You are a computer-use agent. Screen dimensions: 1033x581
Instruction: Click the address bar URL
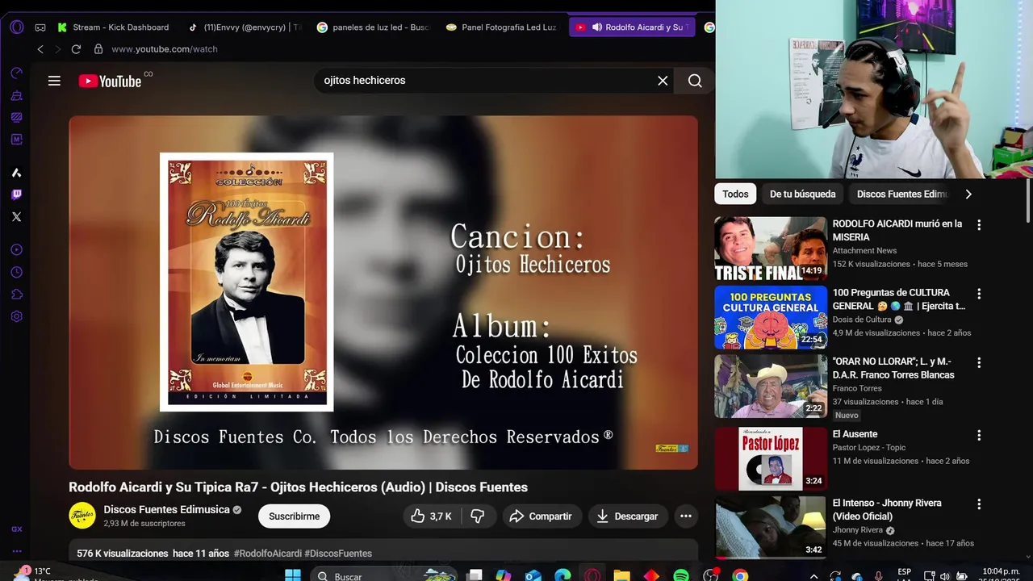(165, 49)
